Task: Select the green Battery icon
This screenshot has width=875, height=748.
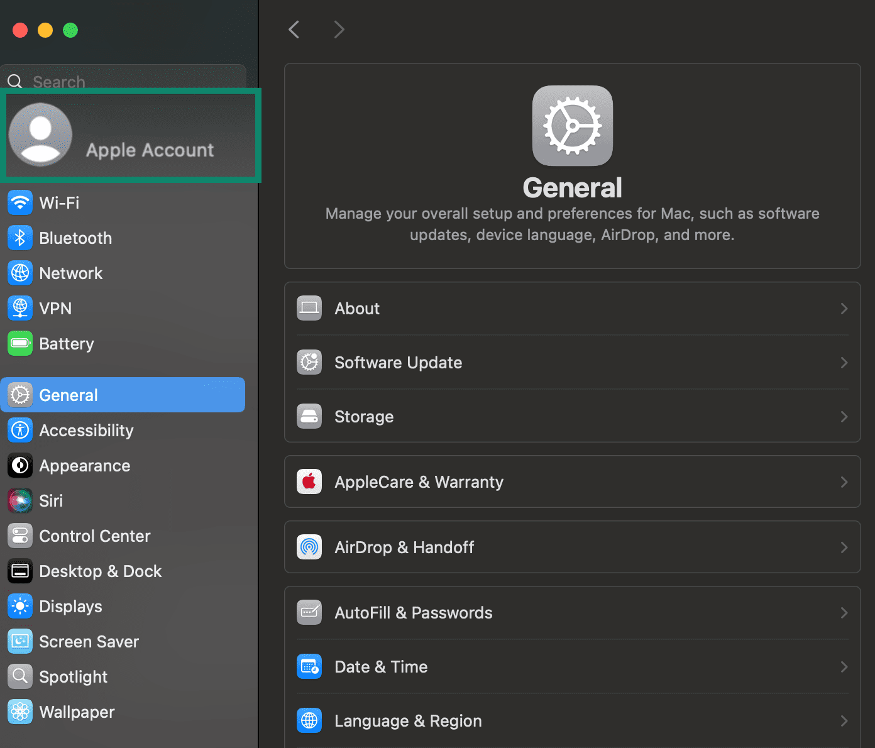Action: (x=20, y=343)
